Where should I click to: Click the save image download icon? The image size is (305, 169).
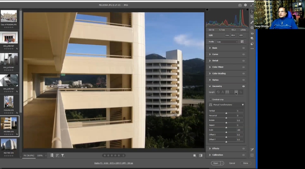[240, 5]
